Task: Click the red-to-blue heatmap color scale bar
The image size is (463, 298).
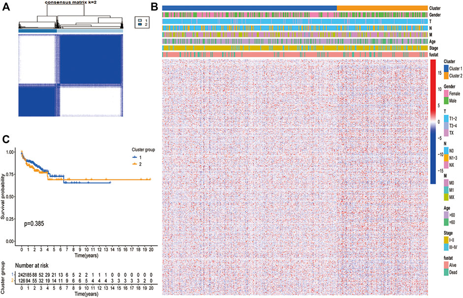Action: pyautogui.click(x=433, y=121)
